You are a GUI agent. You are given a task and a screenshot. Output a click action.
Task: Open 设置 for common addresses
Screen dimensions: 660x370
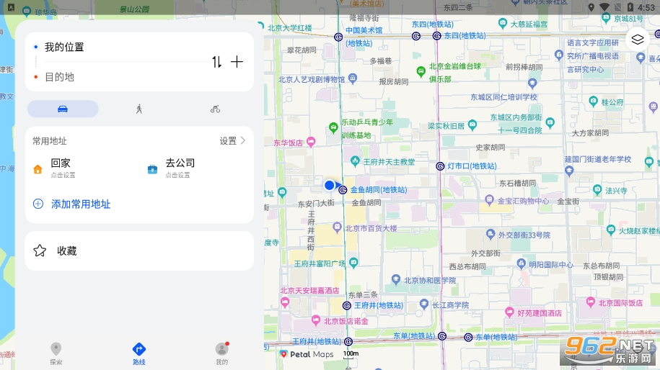(x=232, y=141)
